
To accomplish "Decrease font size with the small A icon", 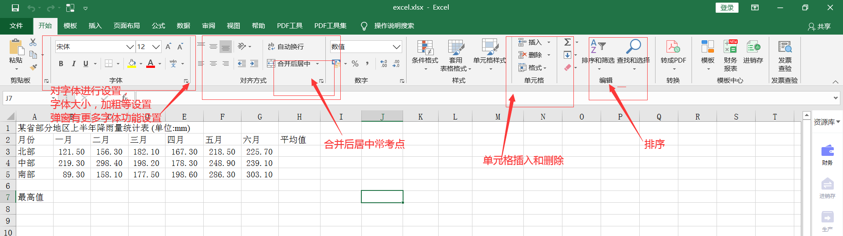I will pyautogui.click(x=180, y=46).
